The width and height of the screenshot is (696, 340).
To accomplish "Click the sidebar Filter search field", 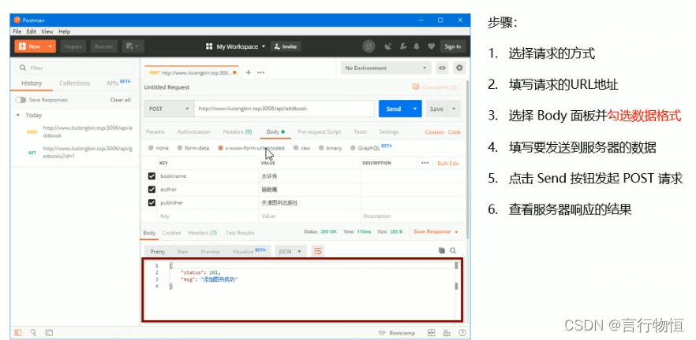I will tap(74, 68).
